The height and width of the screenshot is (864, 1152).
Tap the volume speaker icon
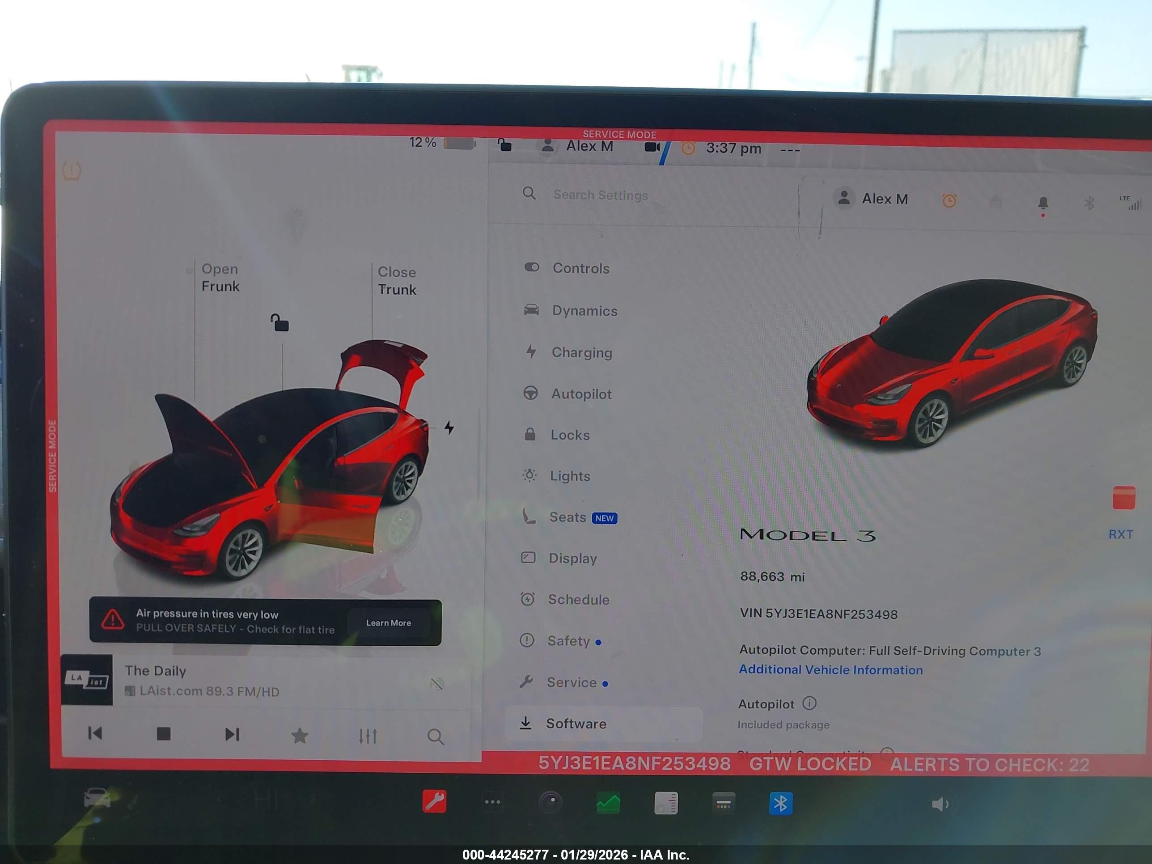tap(940, 805)
